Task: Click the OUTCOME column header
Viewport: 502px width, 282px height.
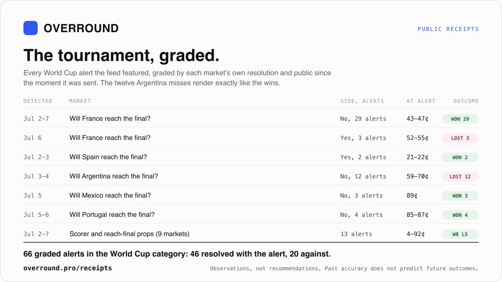Action: click(466, 101)
